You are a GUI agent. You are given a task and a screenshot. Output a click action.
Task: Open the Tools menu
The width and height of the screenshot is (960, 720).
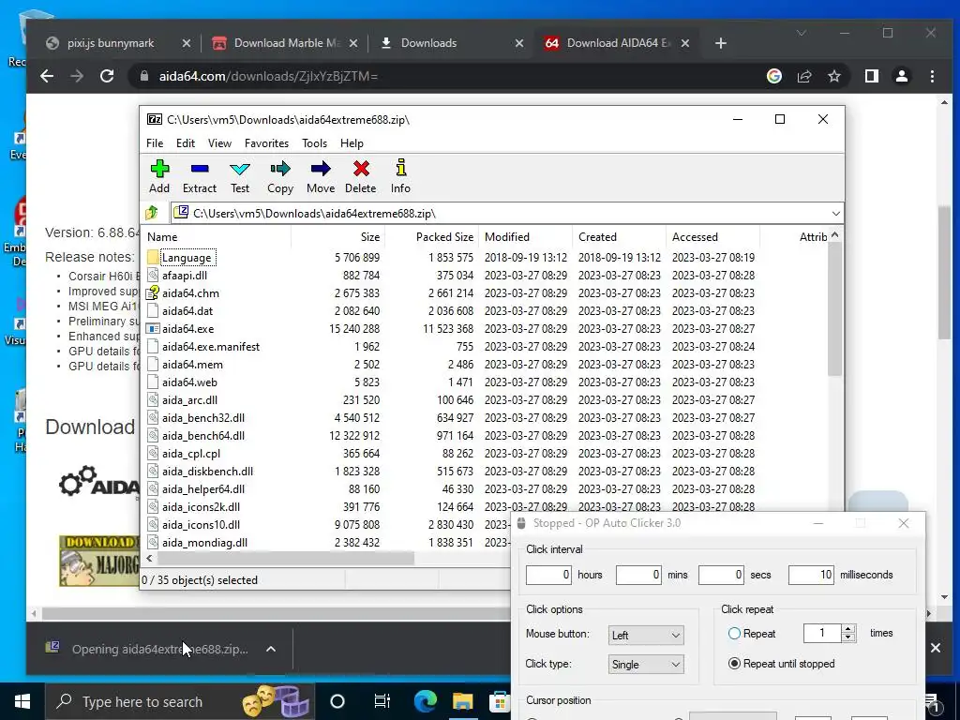pos(314,143)
